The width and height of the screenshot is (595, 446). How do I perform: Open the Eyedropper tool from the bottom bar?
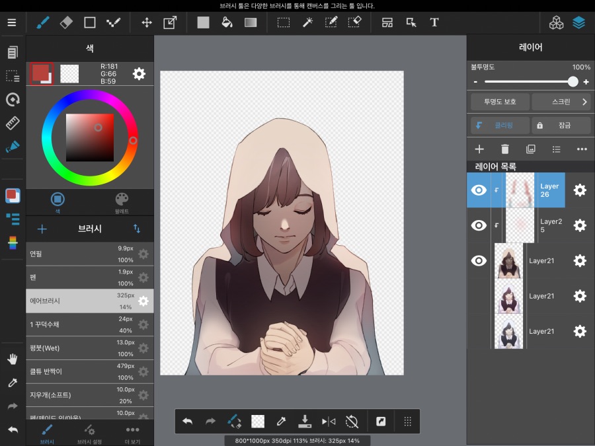[x=282, y=421]
